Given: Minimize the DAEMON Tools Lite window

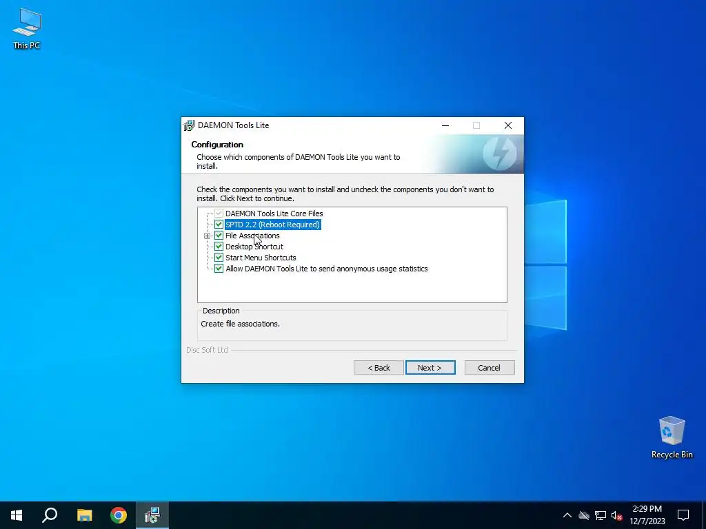Looking at the screenshot, I should [445, 125].
